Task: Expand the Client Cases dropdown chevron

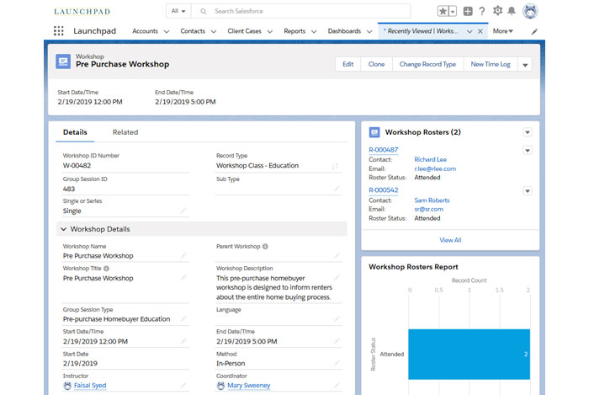Action: [x=270, y=31]
